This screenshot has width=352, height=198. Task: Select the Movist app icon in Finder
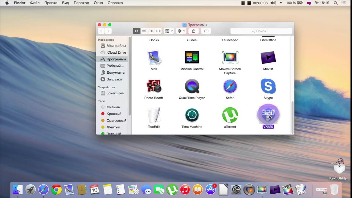coord(268,57)
